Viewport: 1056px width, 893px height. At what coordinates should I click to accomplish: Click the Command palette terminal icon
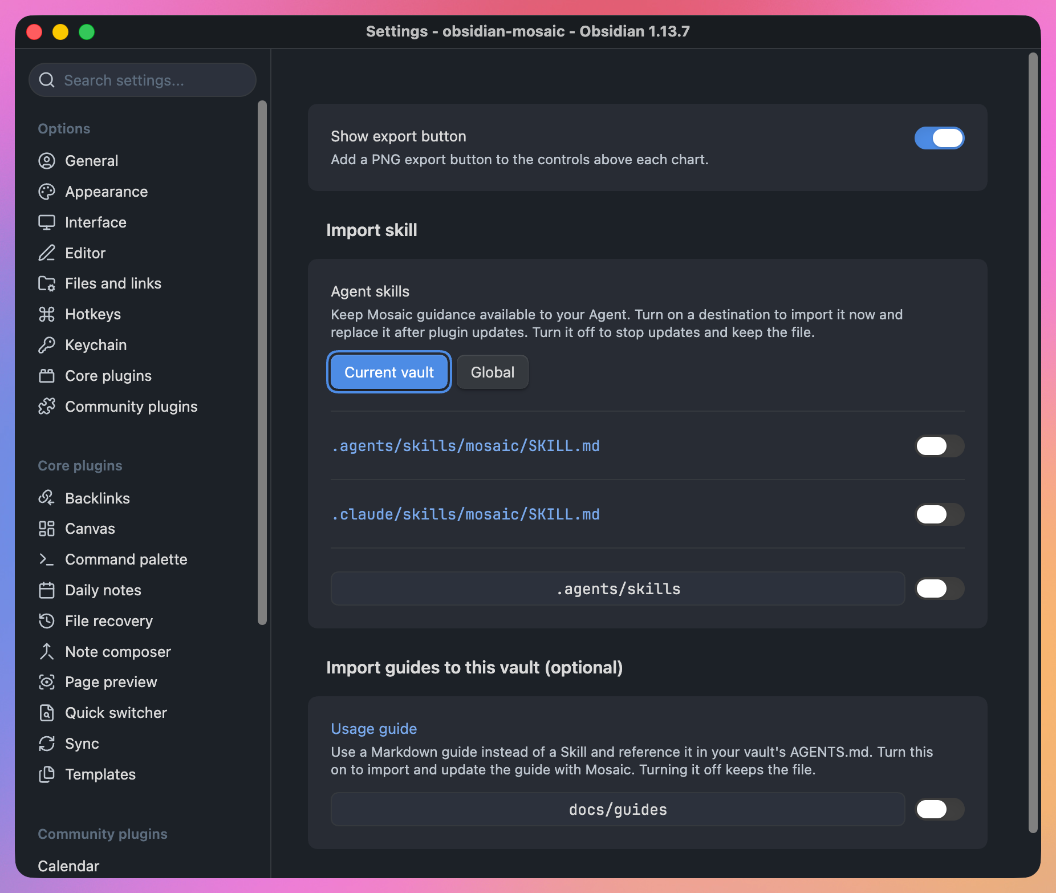pos(47,559)
